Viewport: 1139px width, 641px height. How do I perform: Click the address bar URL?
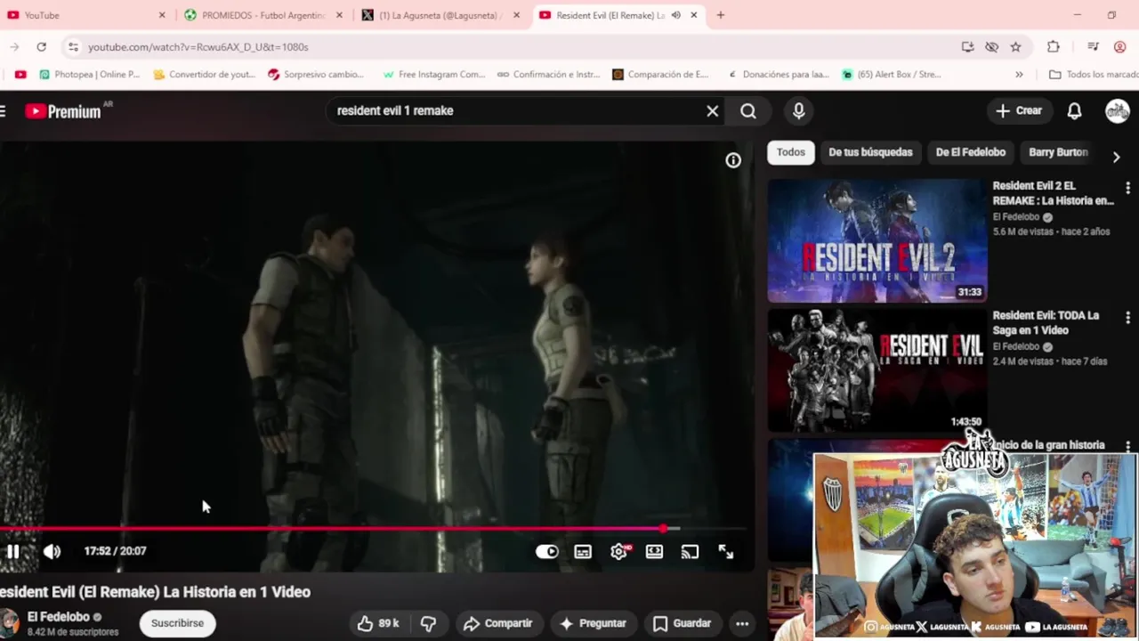click(198, 47)
